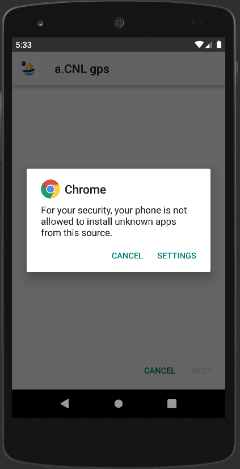Tap the round Home navigation button
The width and height of the screenshot is (240, 469).
coord(119,404)
